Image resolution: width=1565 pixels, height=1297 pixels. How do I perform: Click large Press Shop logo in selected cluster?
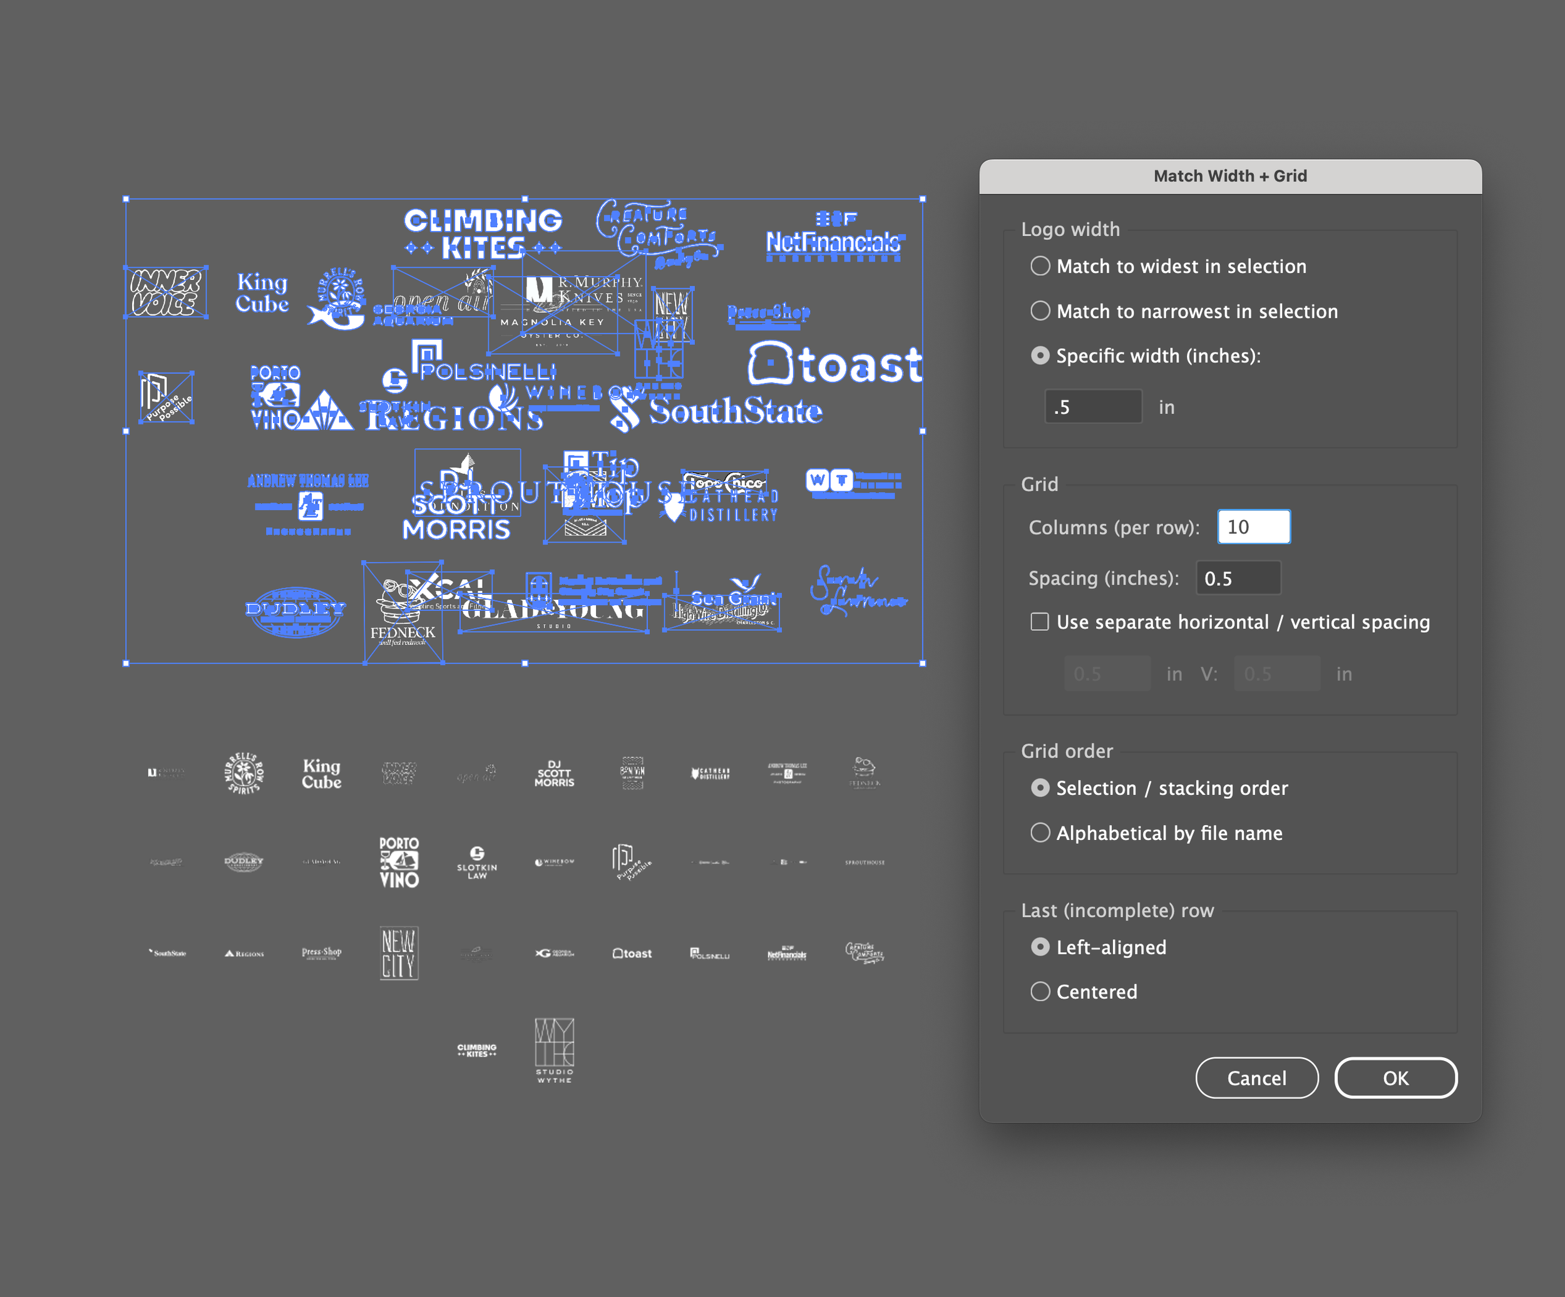click(x=768, y=315)
